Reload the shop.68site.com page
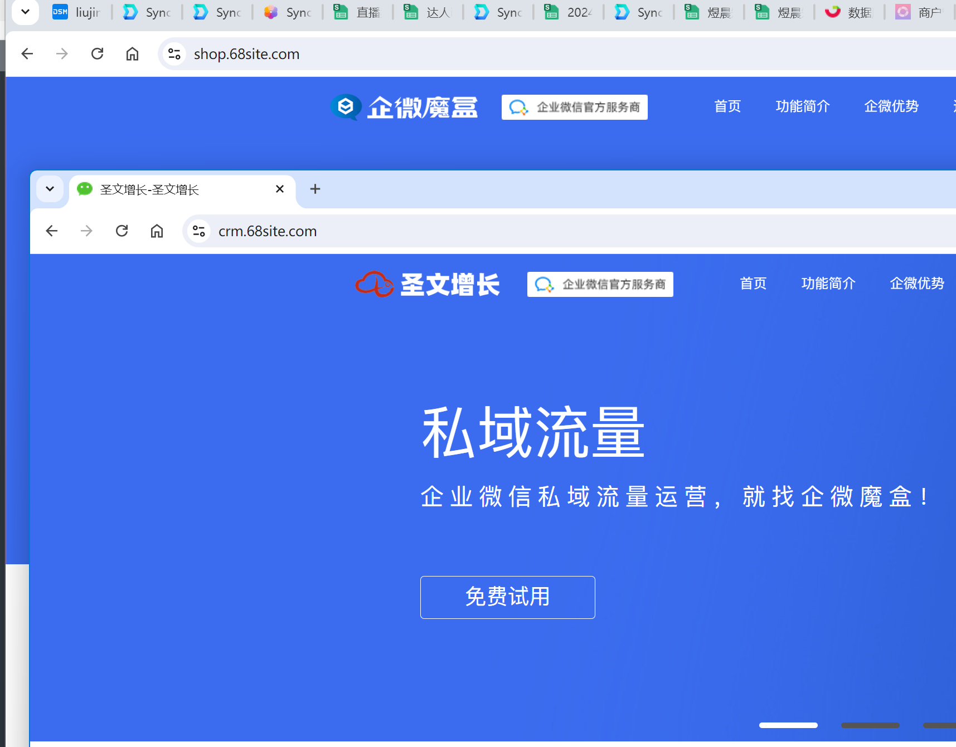This screenshot has width=956, height=747. pos(97,53)
